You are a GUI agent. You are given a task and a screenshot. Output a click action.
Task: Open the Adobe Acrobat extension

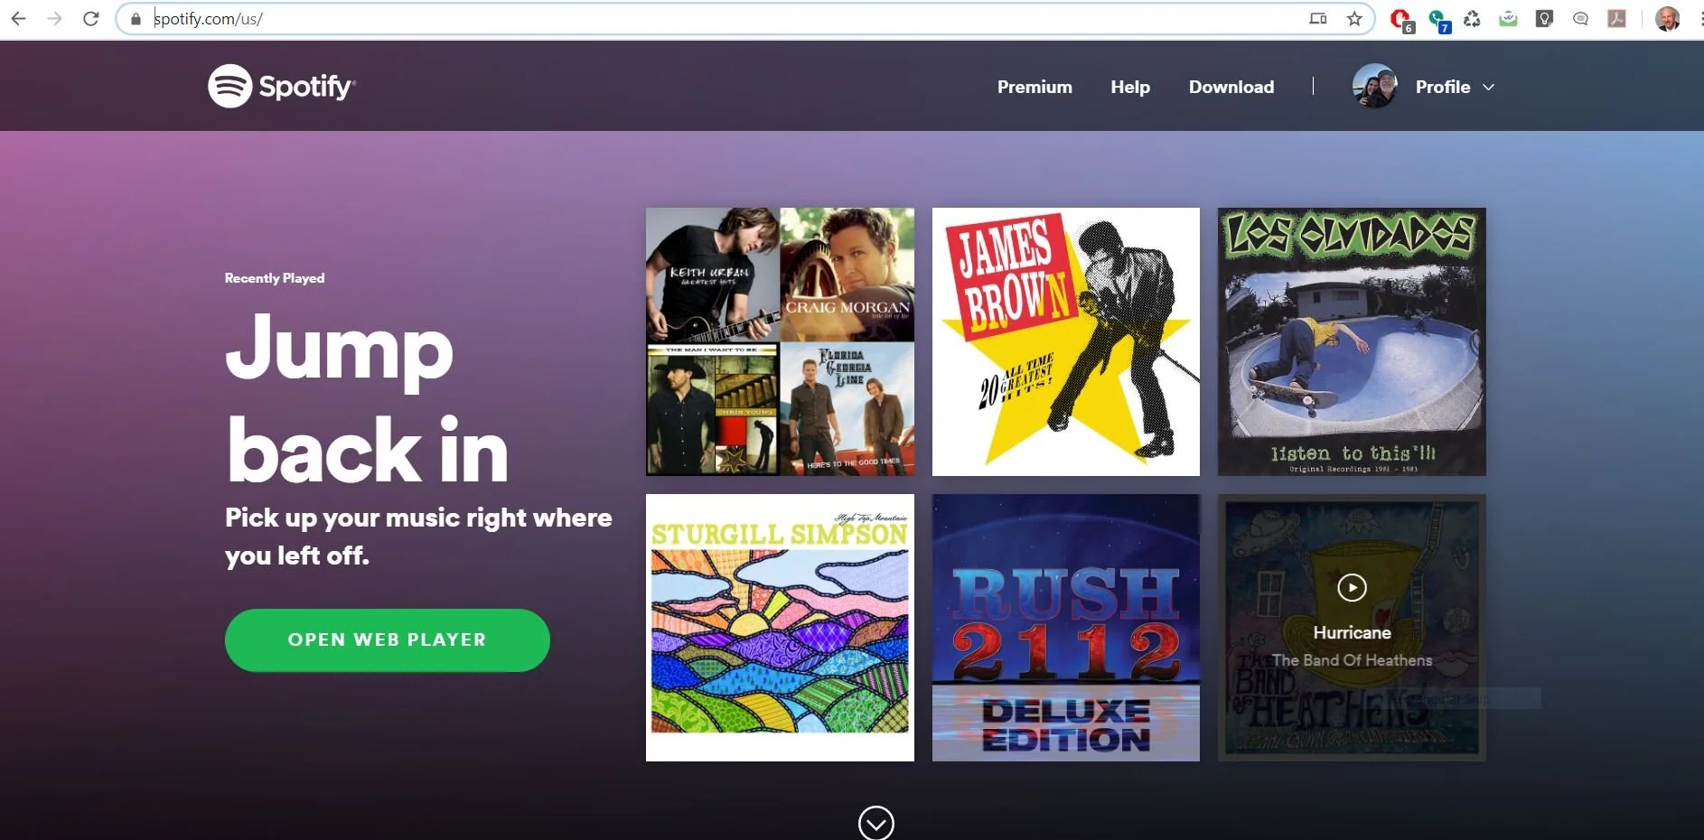point(1616,18)
